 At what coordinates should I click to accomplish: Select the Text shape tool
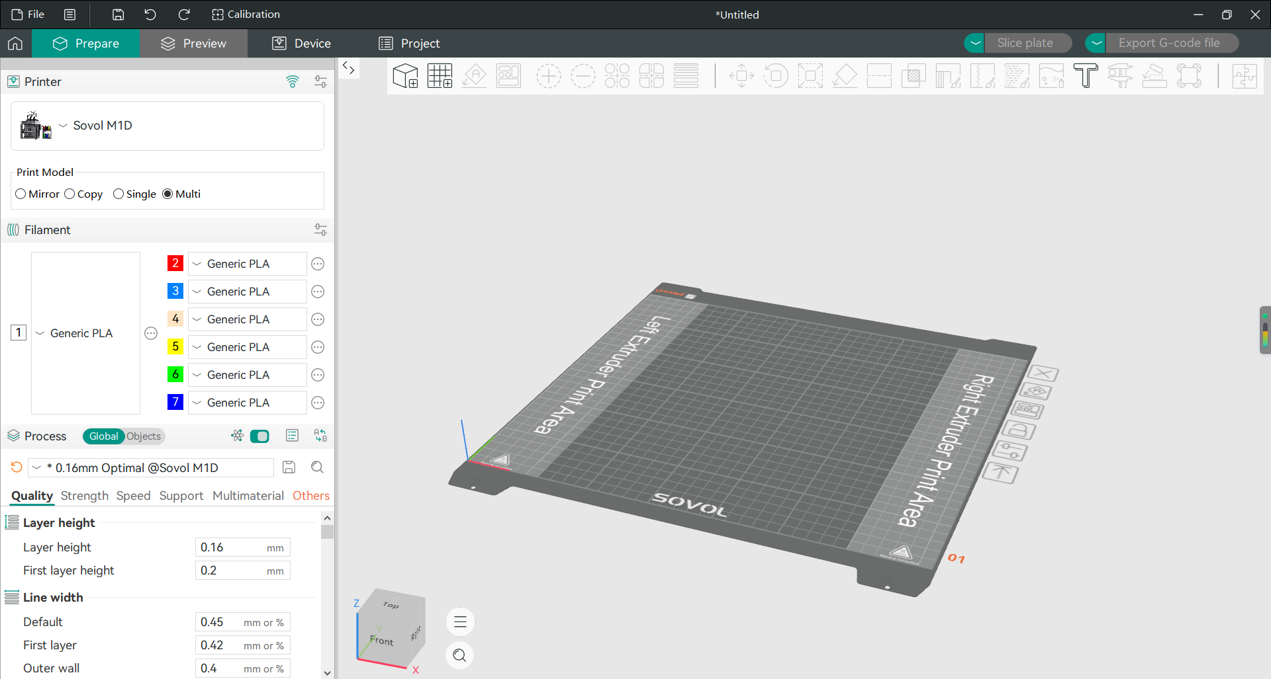point(1086,76)
